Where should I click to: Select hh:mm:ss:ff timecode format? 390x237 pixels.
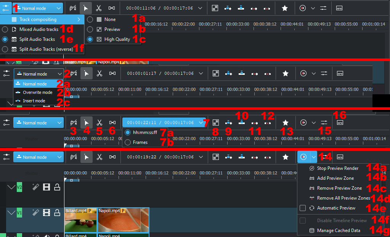click(145, 132)
